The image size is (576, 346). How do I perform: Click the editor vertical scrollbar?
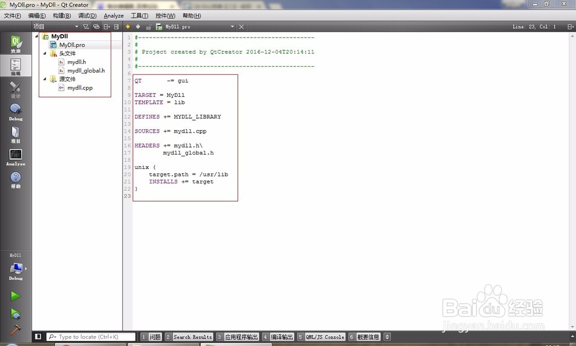pos(573,180)
